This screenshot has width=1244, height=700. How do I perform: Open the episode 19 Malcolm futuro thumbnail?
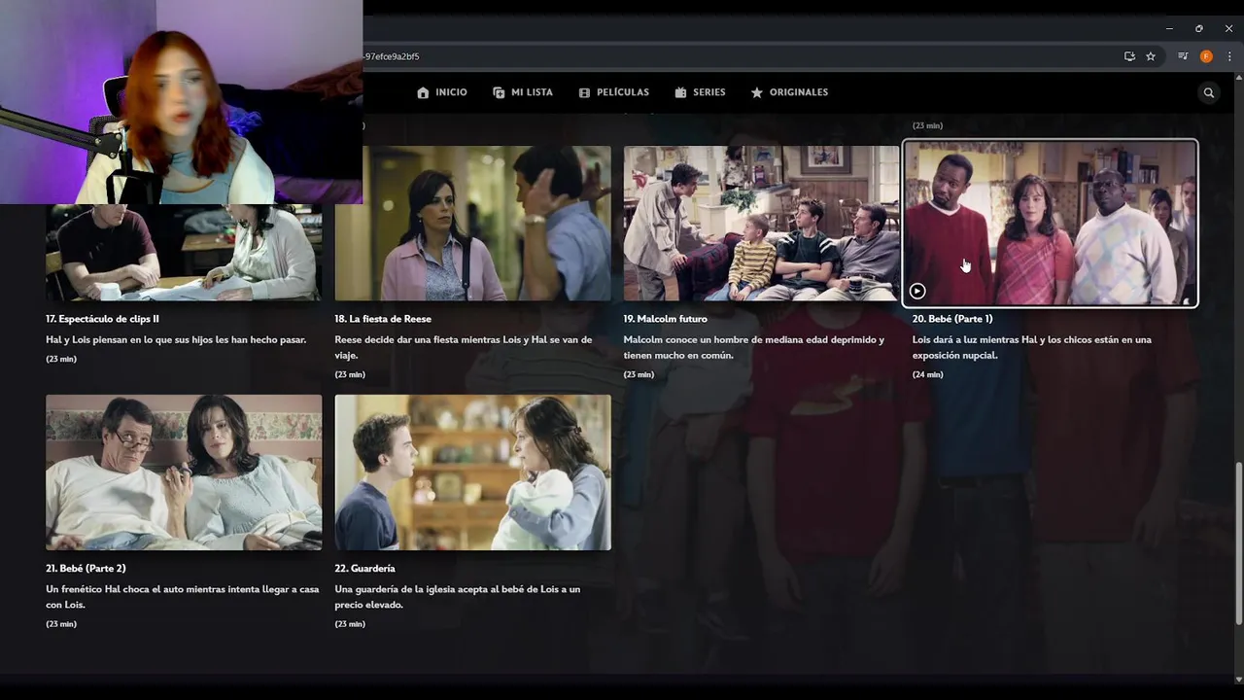point(762,224)
